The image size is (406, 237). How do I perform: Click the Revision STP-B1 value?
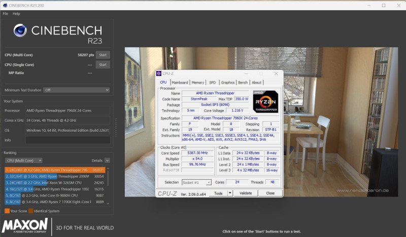(270, 130)
